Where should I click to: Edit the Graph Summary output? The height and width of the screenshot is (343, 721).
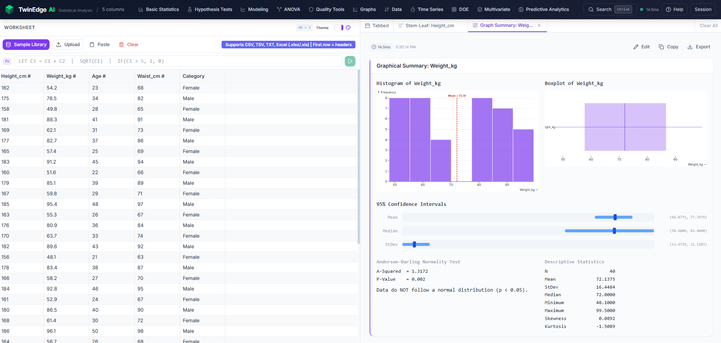tap(641, 47)
